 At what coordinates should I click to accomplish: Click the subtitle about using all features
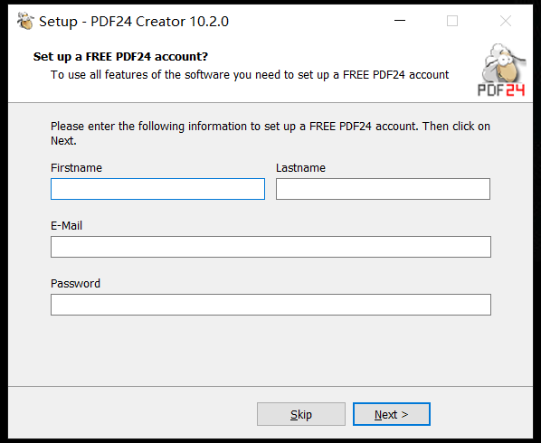[x=250, y=75]
